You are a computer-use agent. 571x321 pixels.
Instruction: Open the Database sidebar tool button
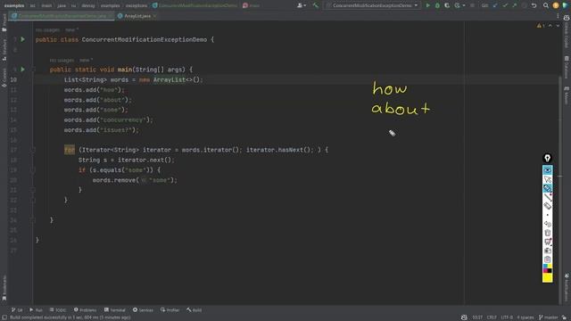point(567,68)
